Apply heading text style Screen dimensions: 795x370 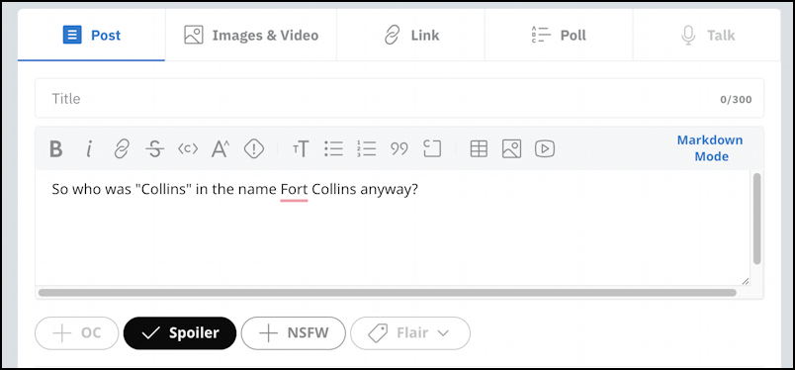pos(301,148)
